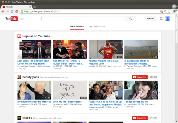Focus the YouTube search box

pyautogui.click(x=82, y=19)
